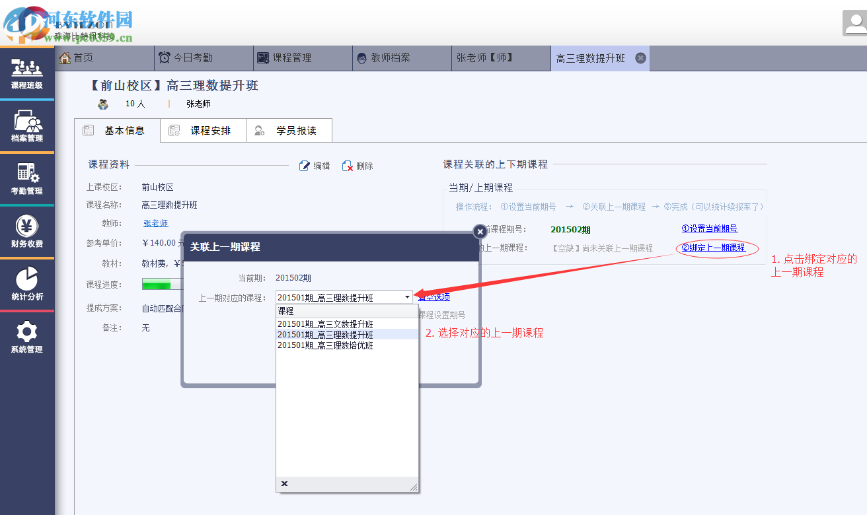Screen dimensions: 867x515
Task: Click the X at dropdown list bottom
Action: click(284, 484)
